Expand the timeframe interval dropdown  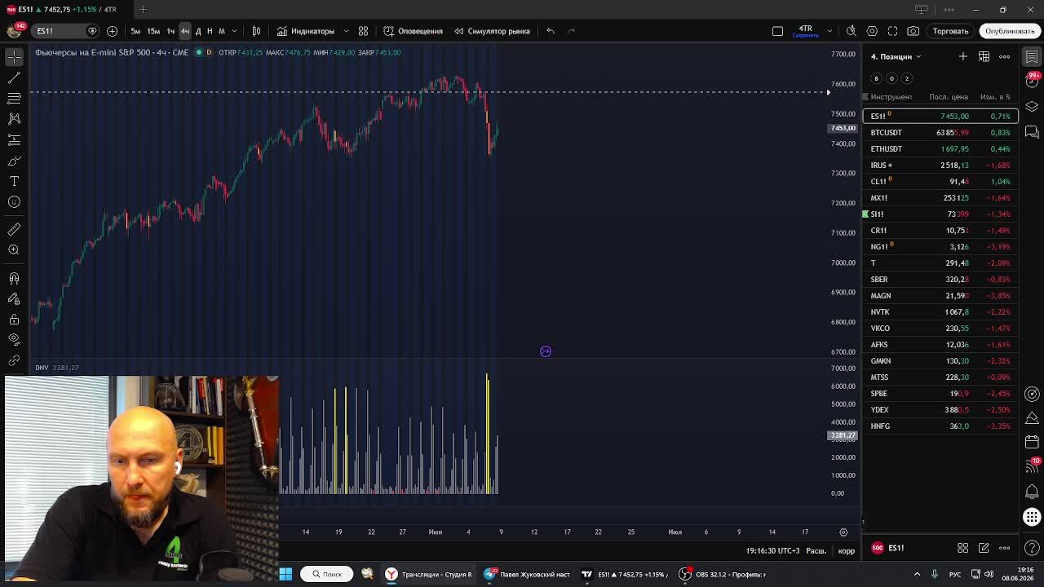[x=234, y=31]
